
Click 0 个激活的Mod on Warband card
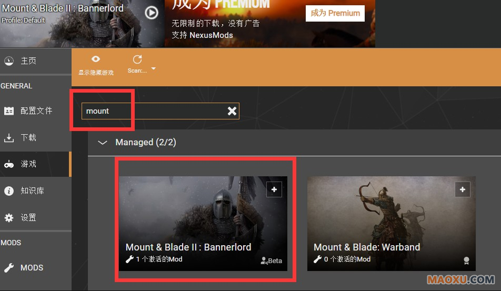click(347, 259)
